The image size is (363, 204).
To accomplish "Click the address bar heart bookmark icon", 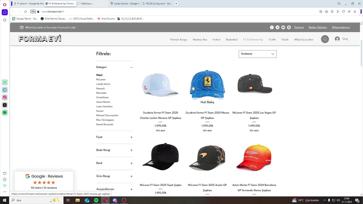I will [343, 12].
